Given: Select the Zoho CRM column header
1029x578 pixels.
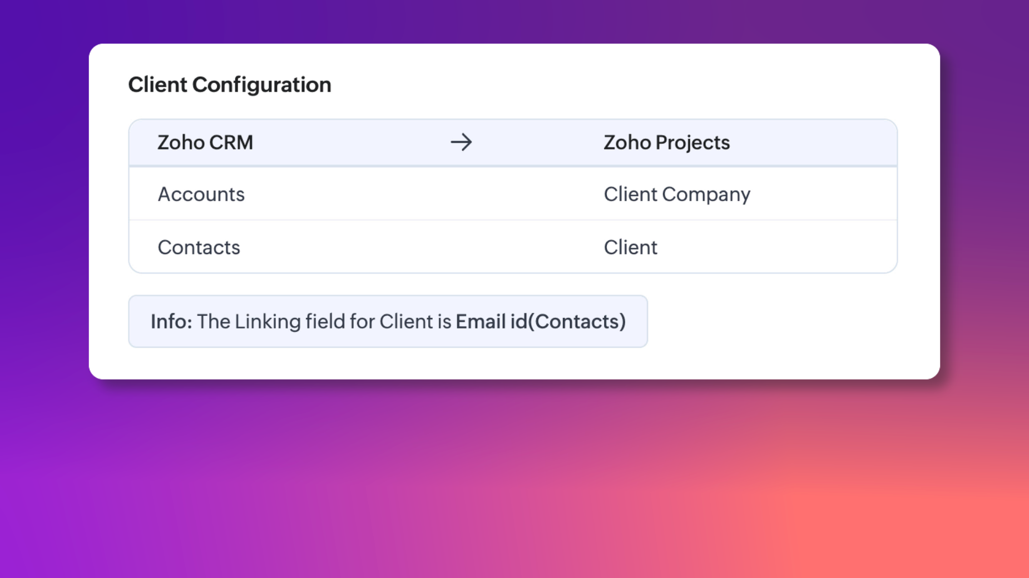Looking at the screenshot, I should coord(205,143).
